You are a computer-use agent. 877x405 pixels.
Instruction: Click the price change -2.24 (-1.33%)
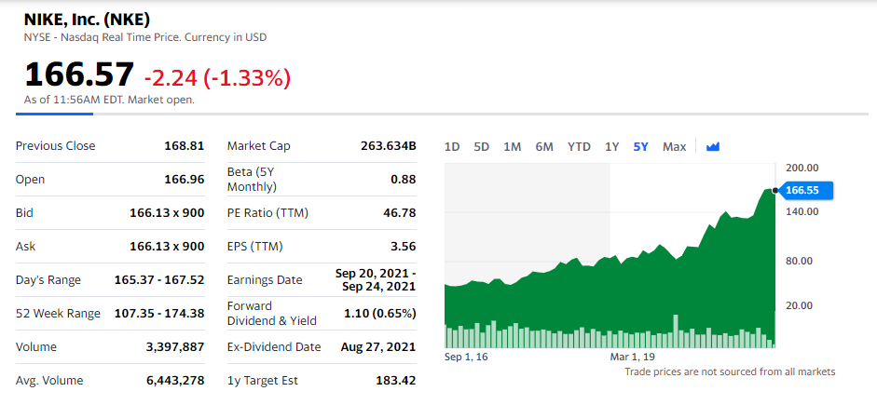[x=217, y=79]
